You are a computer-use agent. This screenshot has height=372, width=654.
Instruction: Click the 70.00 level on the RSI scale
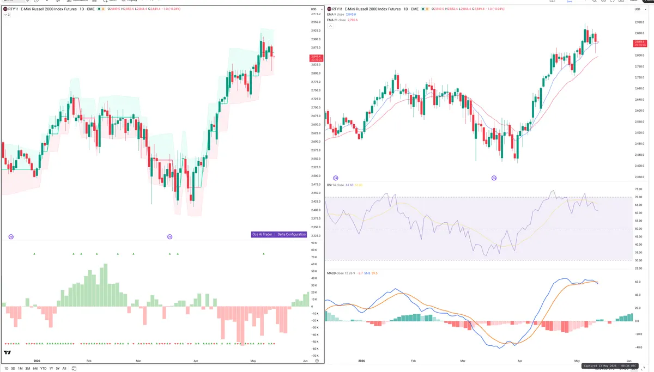pos(638,197)
